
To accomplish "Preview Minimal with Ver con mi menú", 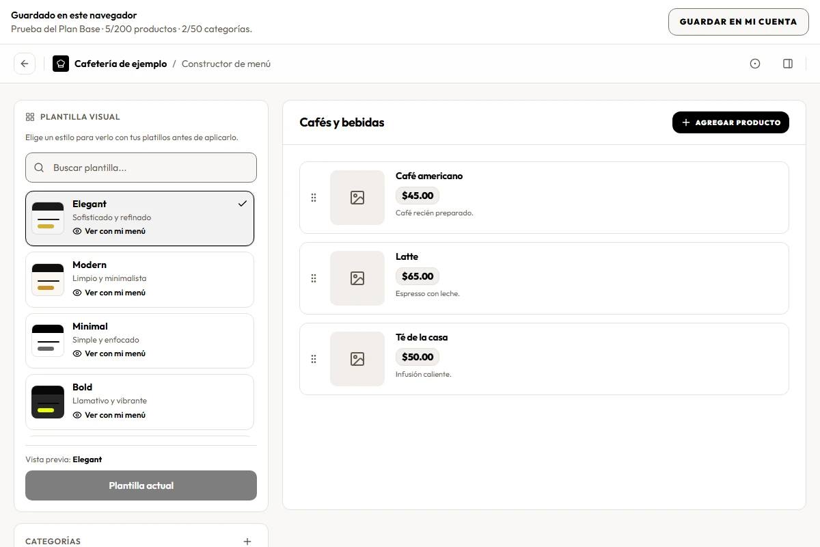I will [x=109, y=353].
